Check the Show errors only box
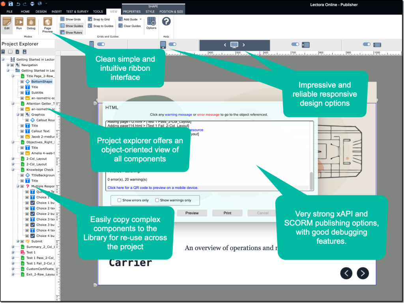The width and height of the screenshot is (404, 303). 120,200
